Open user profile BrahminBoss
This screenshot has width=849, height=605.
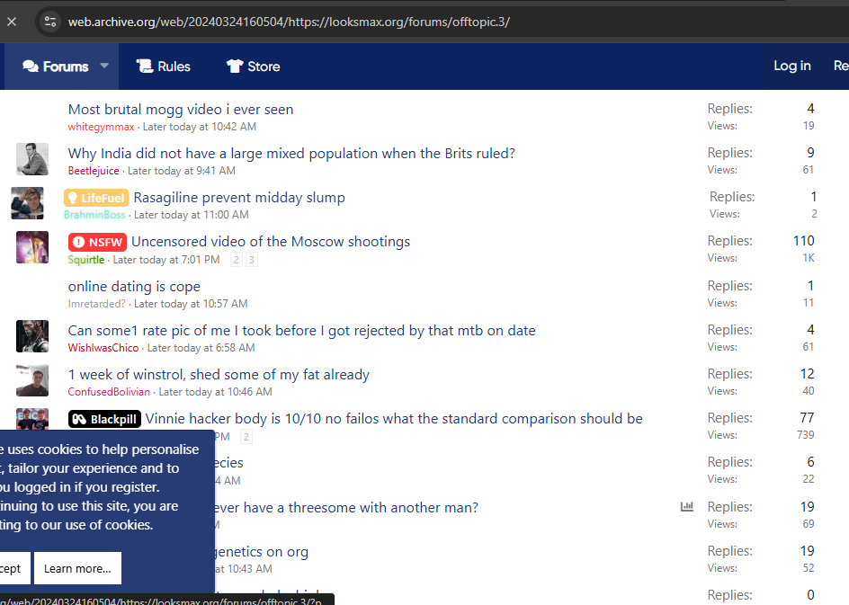pyautogui.click(x=94, y=215)
